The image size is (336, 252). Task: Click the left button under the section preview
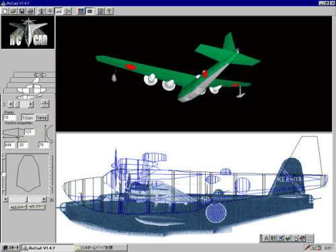pos(18,207)
